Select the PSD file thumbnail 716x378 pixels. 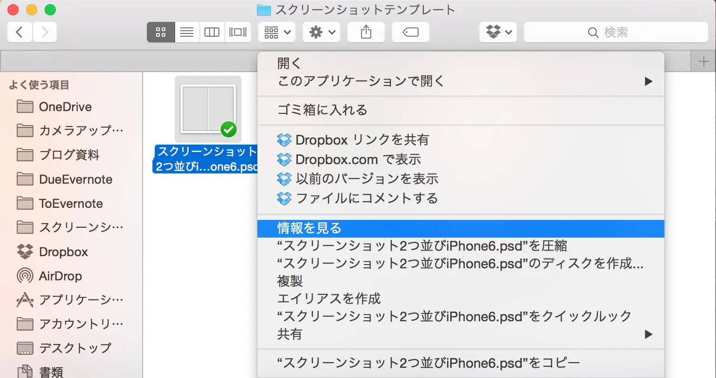click(208, 109)
